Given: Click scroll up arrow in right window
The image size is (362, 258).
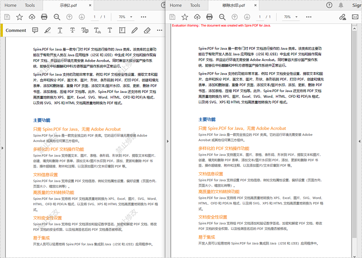Looking at the screenshot, I should pos(354,28).
